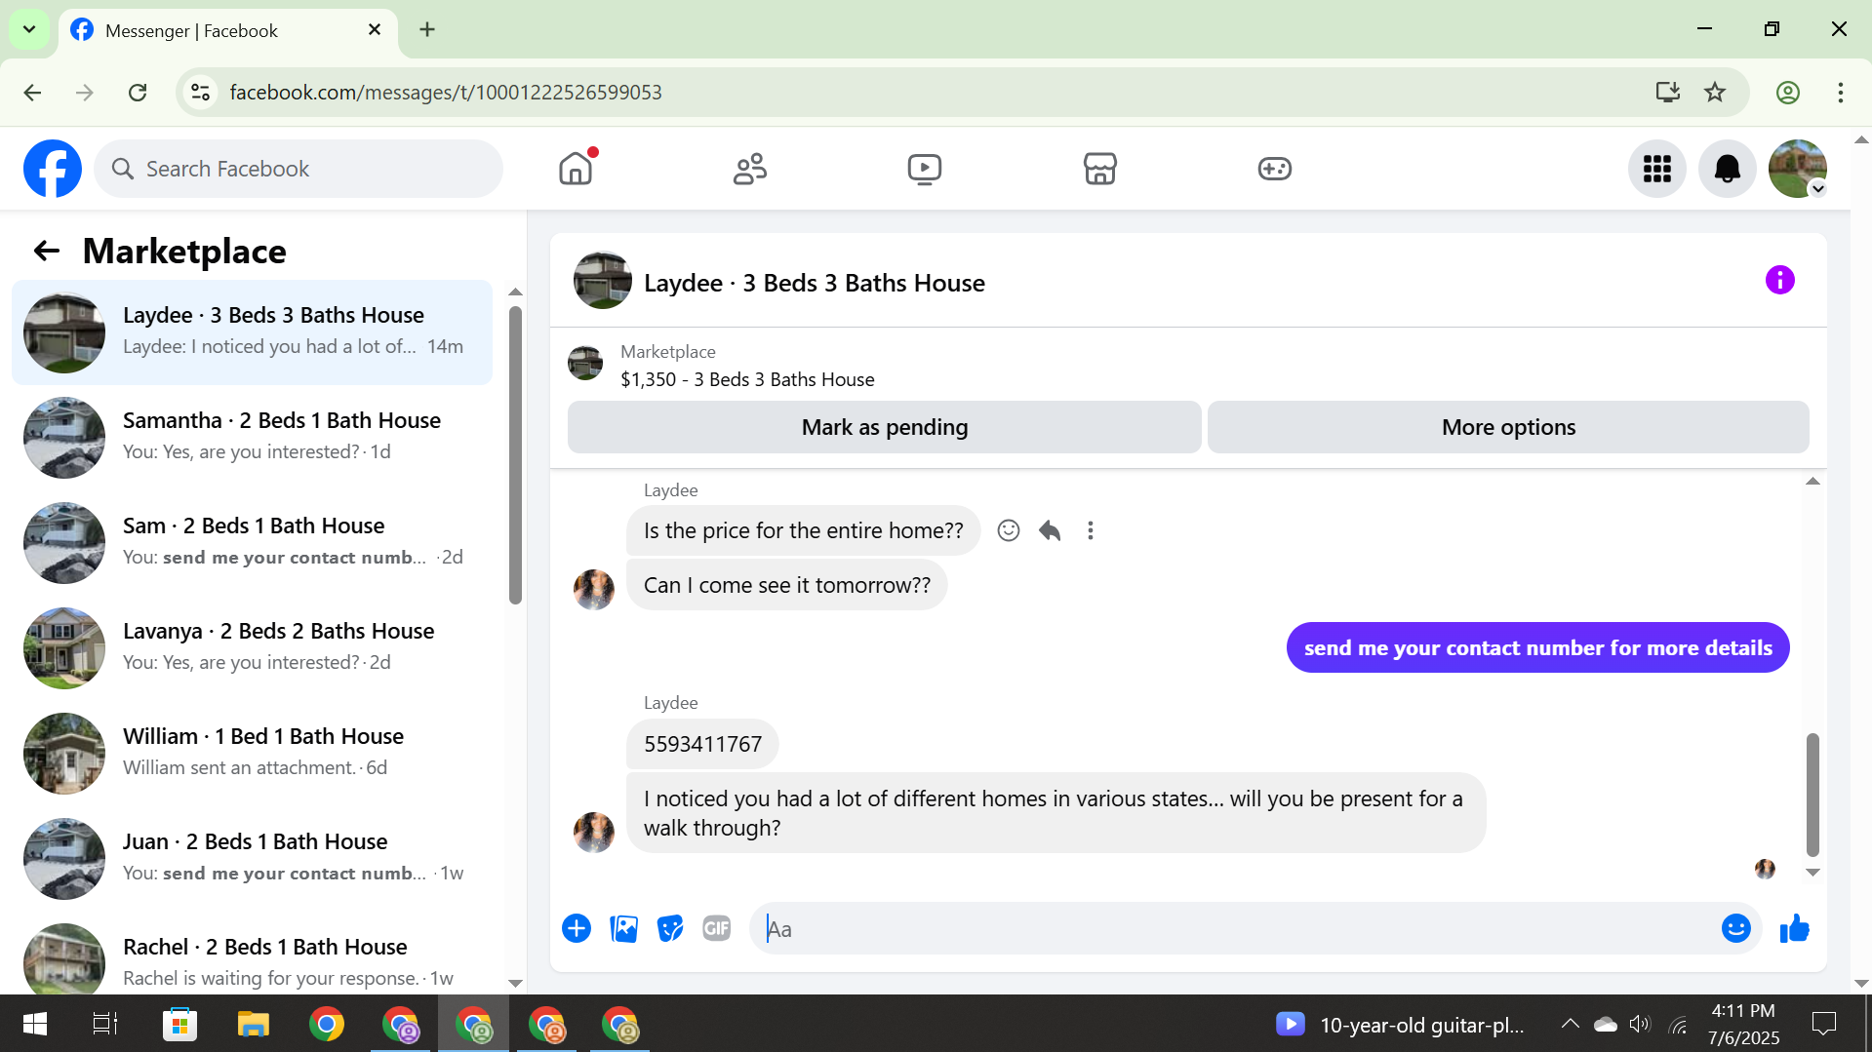Click the message input field
Image resolution: width=1872 pixels, height=1052 pixels.
(x=1234, y=928)
